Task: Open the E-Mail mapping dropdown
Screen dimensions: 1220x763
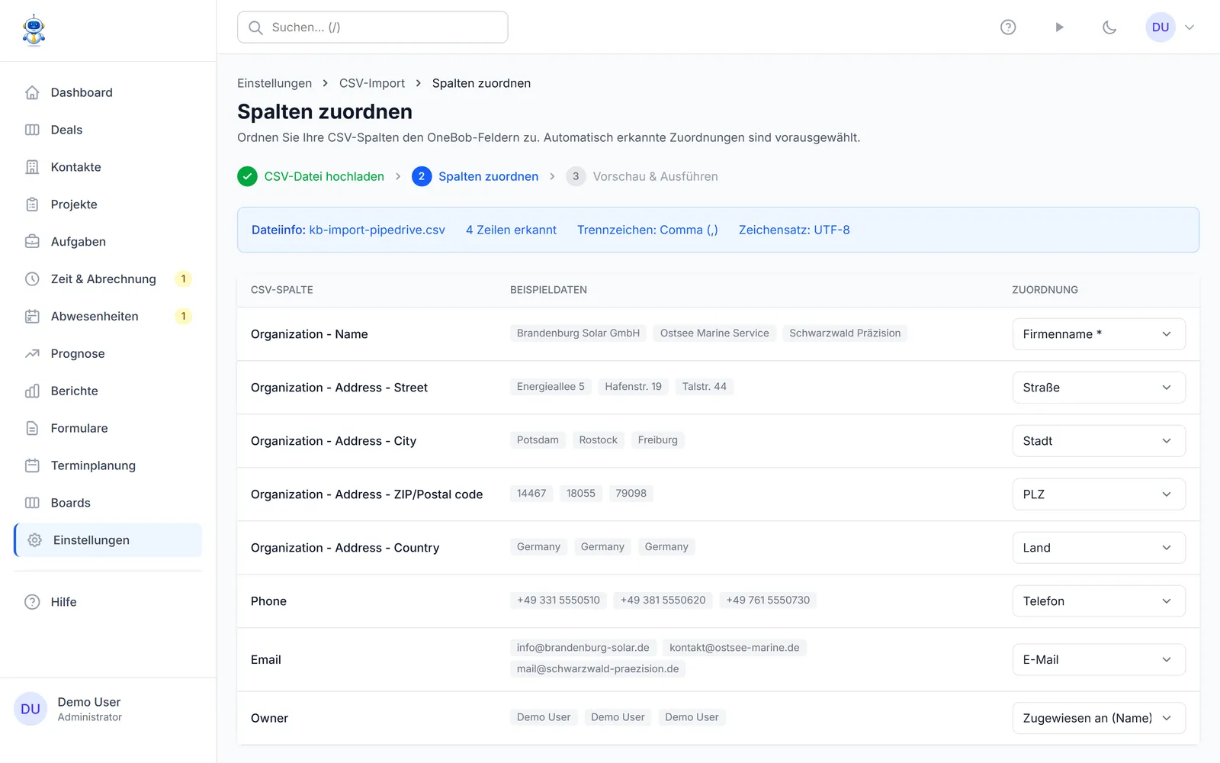Action: point(1099,660)
